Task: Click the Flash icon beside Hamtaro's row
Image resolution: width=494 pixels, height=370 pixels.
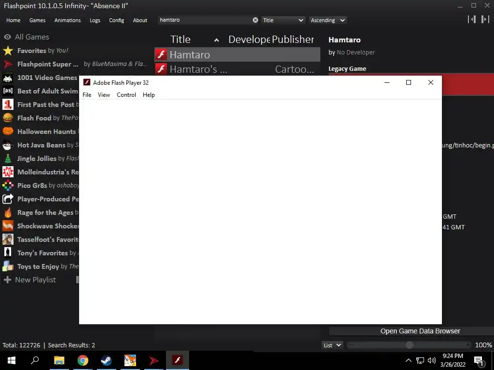Action: pos(161,68)
